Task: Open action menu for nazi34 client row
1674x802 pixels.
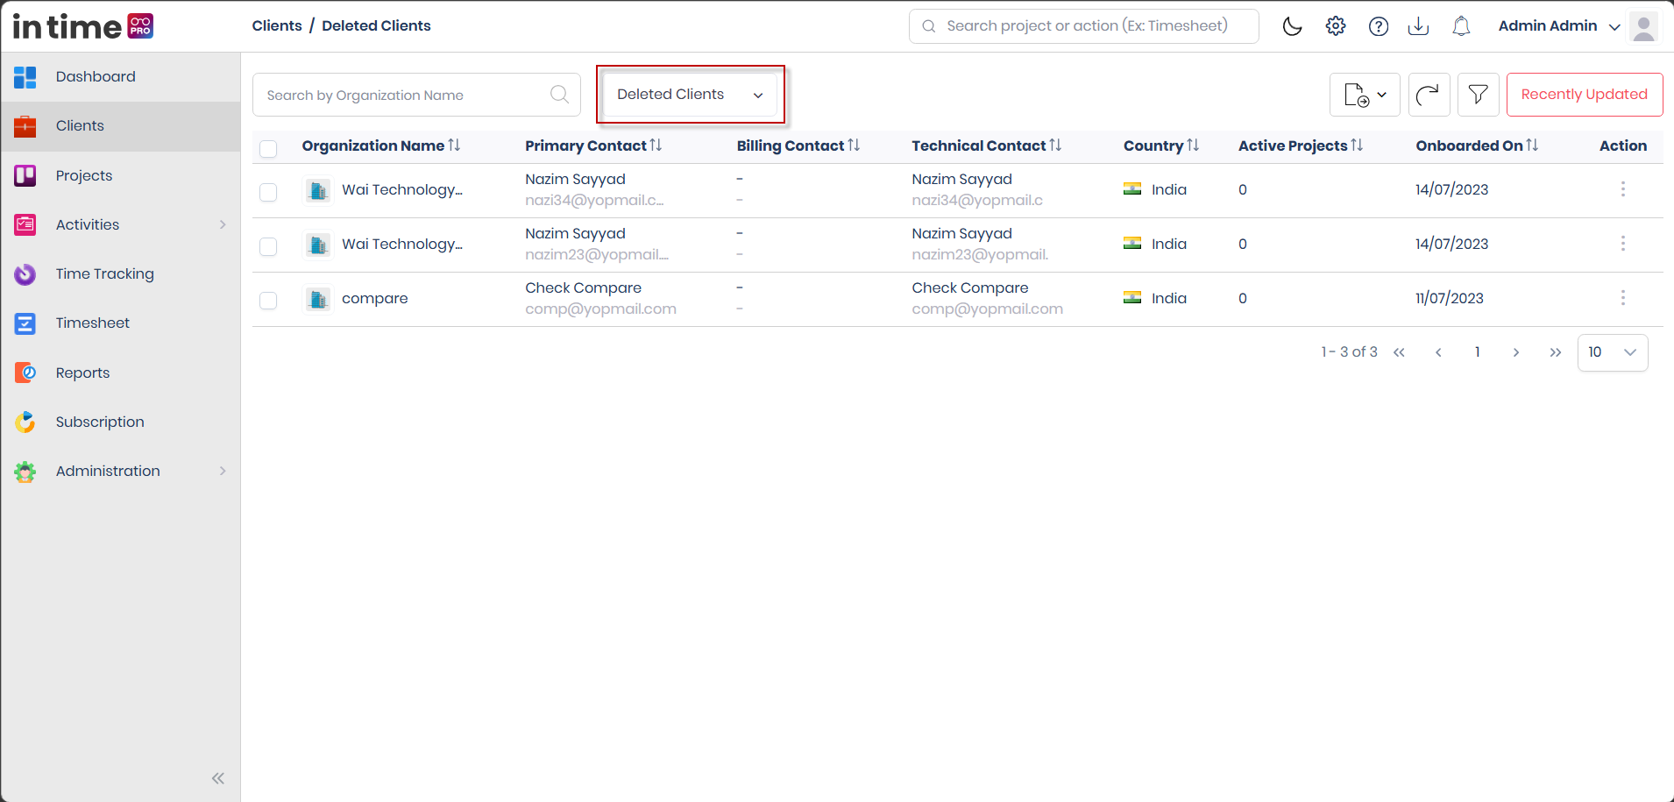Action: pos(1623,189)
